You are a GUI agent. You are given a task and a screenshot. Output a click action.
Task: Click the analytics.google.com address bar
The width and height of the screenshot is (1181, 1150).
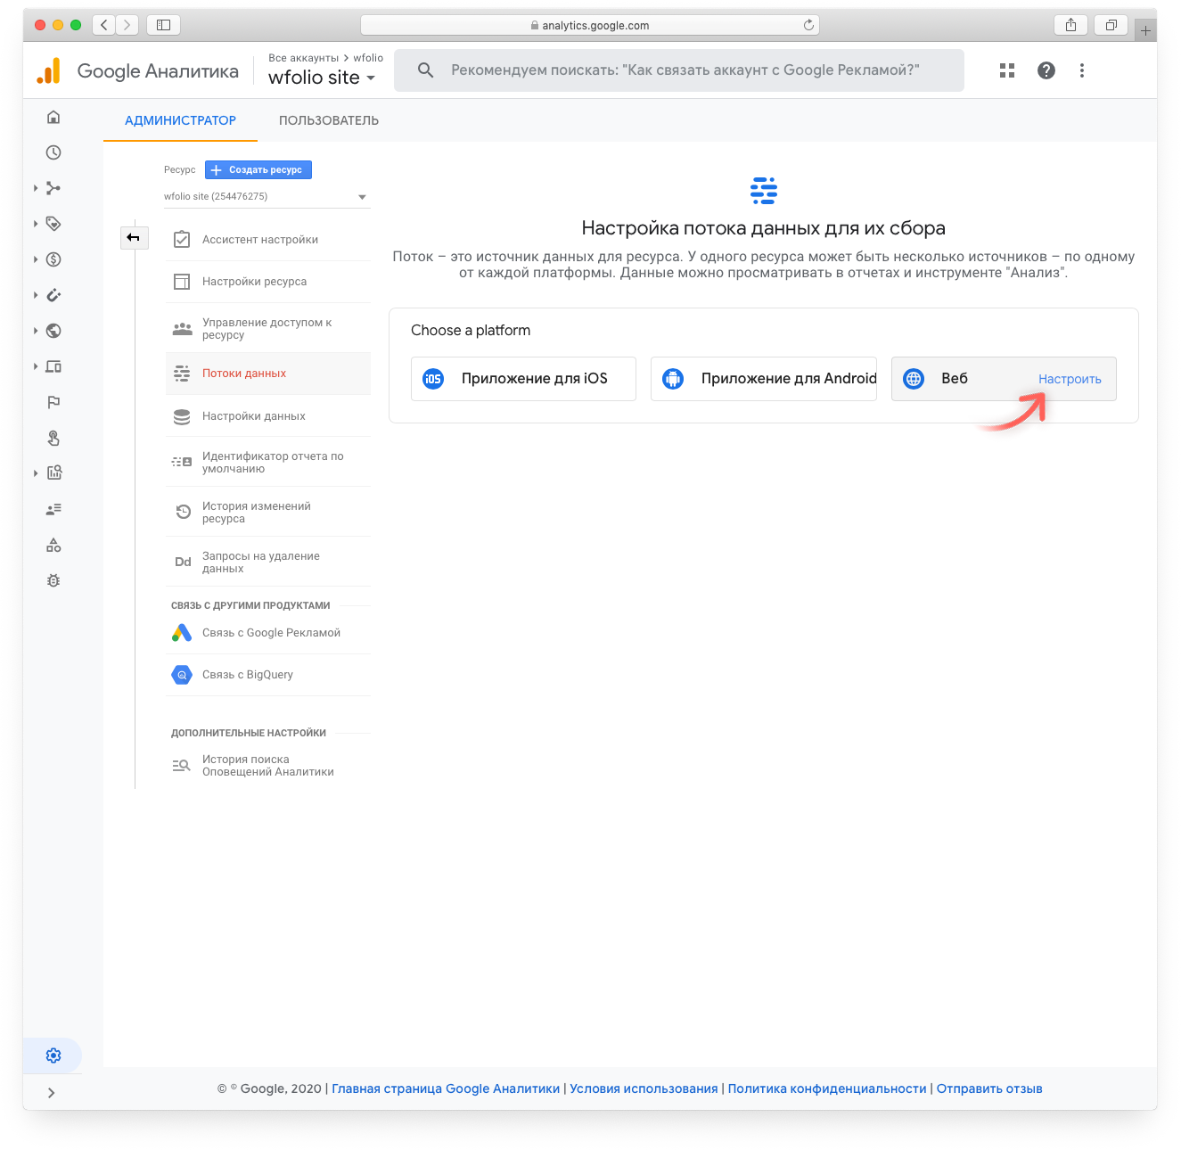click(x=589, y=25)
